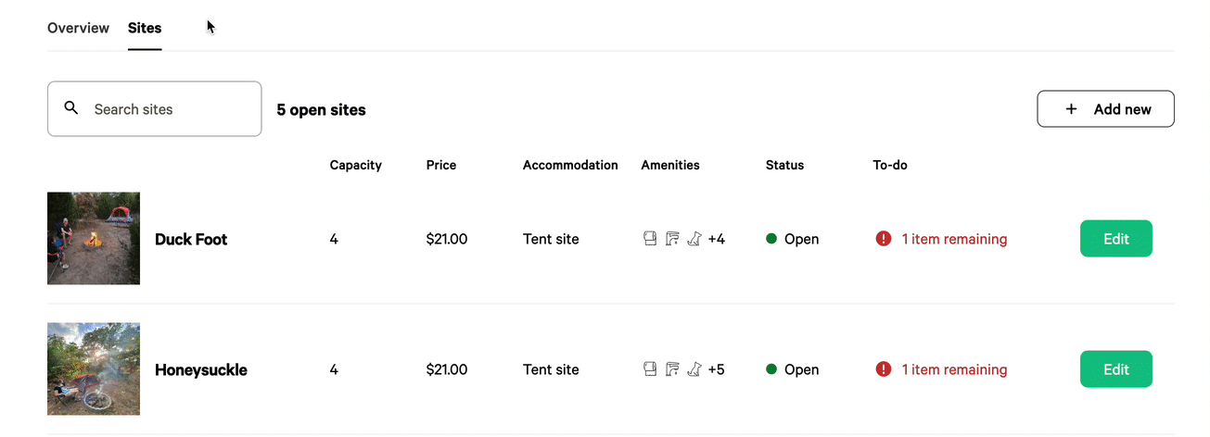Click the plus icon on Add new
1210x437 pixels.
pyautogui.click(x=1071, y=109)
